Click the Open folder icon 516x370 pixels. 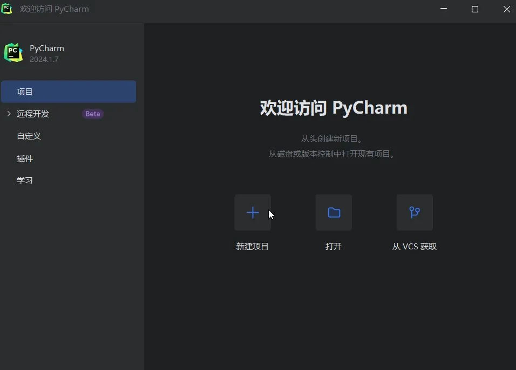334,212
